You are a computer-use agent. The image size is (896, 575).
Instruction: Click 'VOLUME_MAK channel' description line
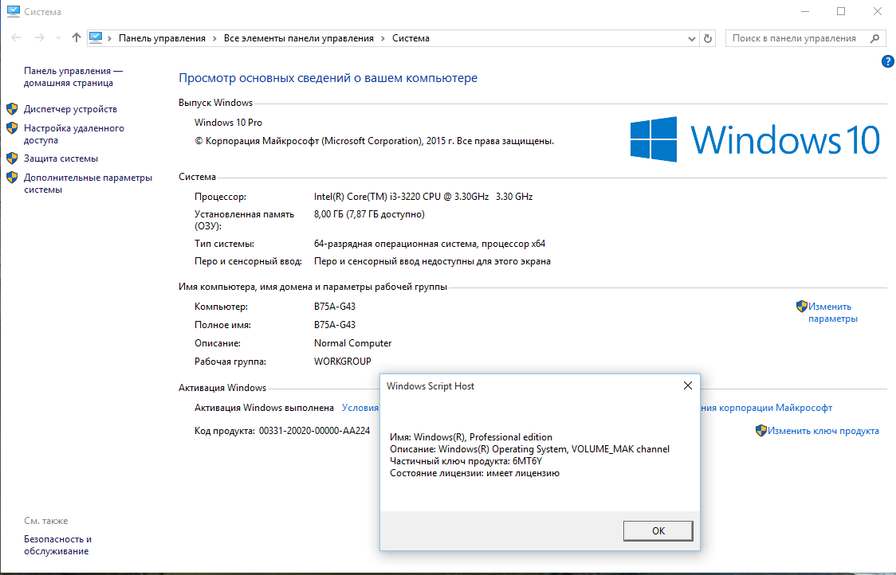pos(529,449)
